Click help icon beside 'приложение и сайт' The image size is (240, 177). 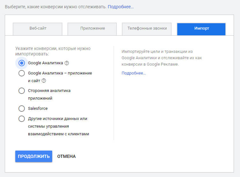(x=44, y=81)
